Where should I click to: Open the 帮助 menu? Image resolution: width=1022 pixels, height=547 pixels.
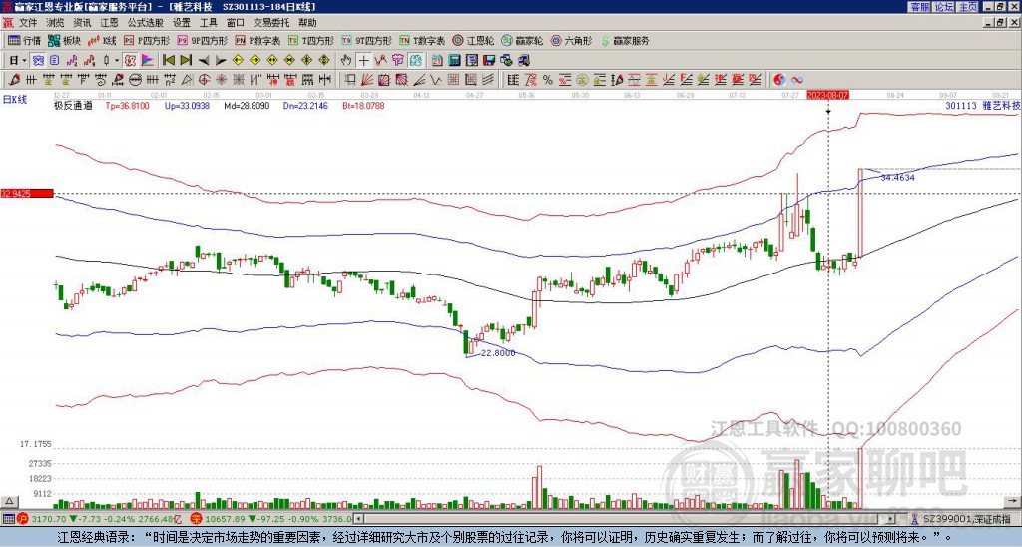(x=307, y=23)
